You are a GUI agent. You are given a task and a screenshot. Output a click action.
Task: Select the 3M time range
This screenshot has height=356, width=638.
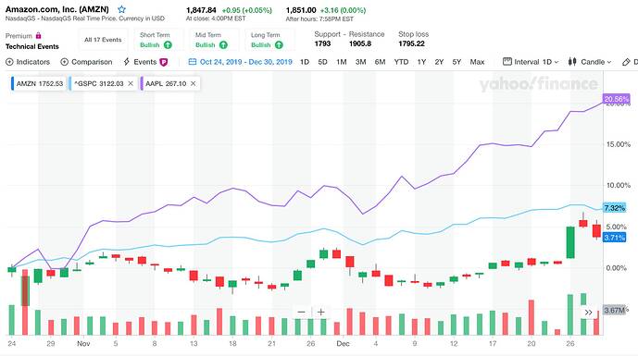360,62
